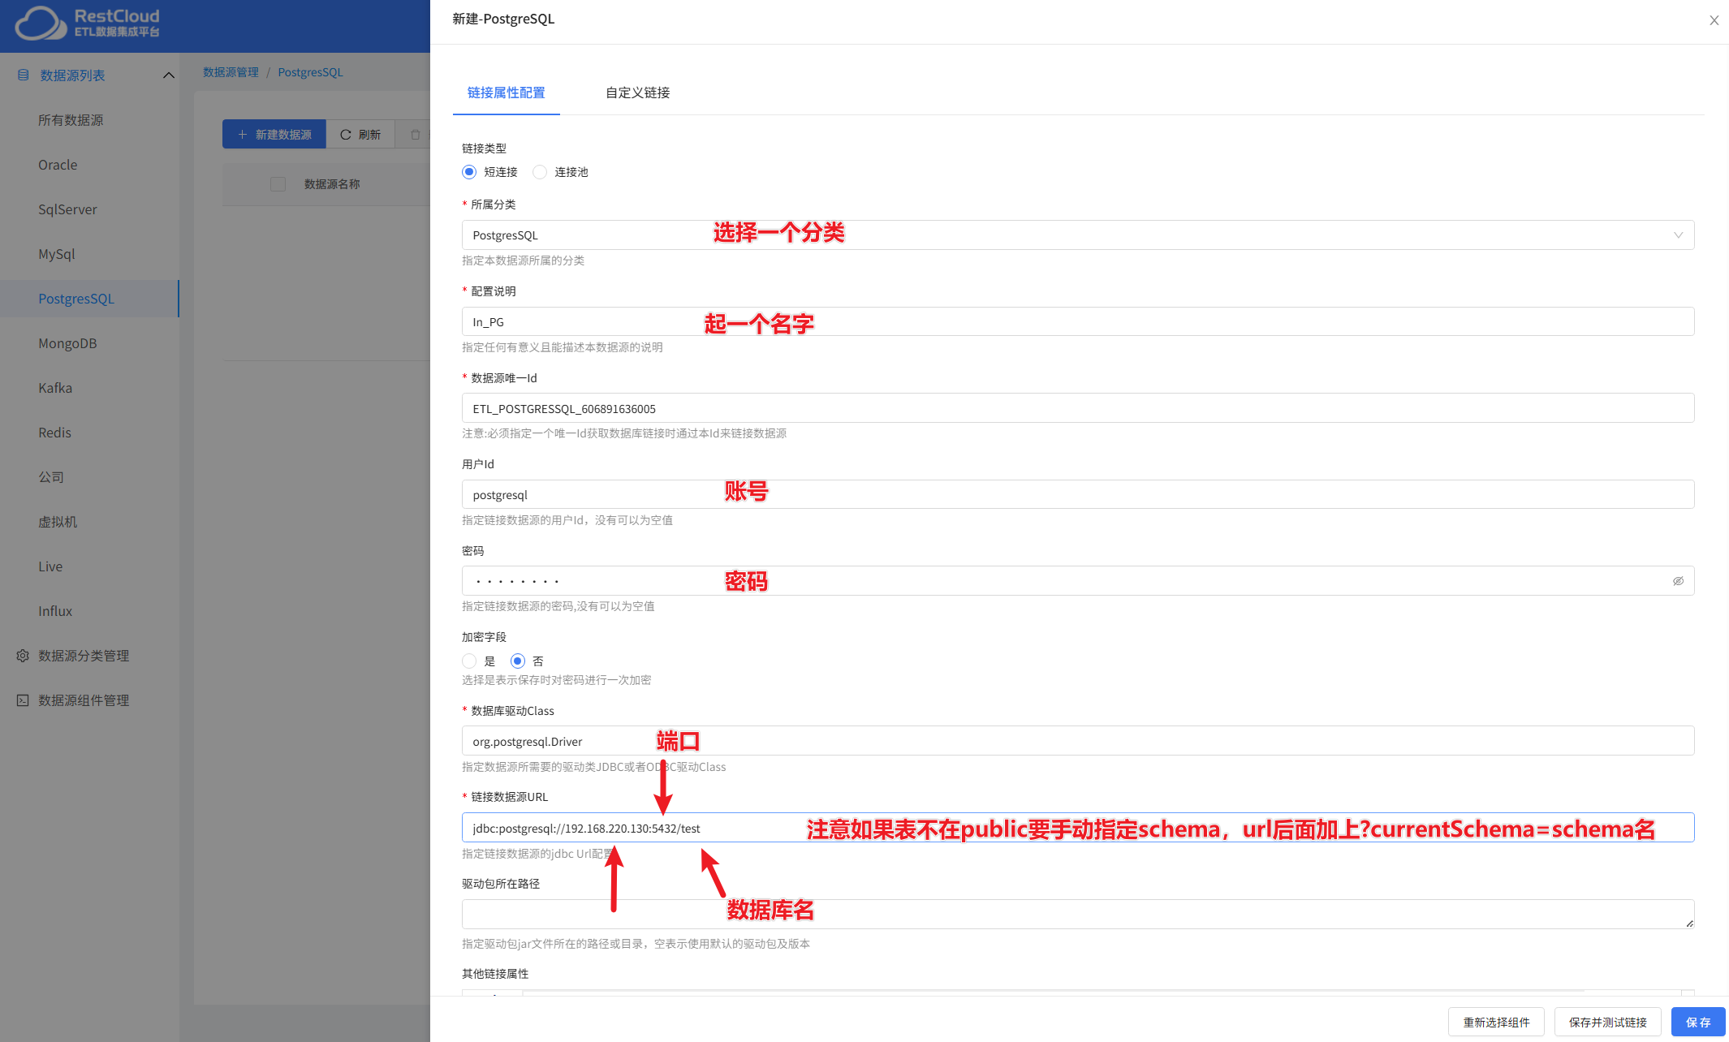Select 否 for 加密字段
This screenshot has width=1729, height=1042.
pos(517,661)
